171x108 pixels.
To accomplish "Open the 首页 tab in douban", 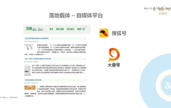I will 51,29.
